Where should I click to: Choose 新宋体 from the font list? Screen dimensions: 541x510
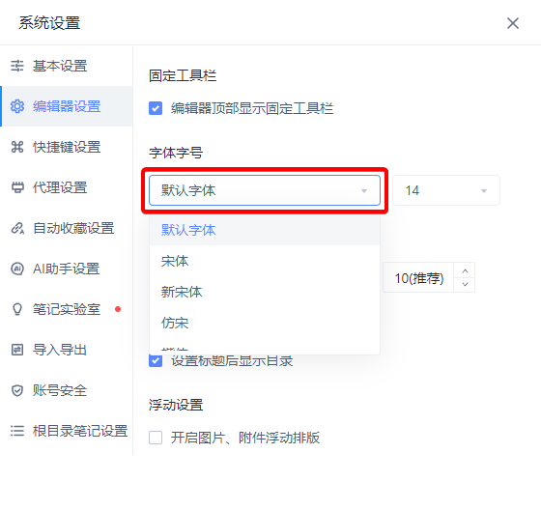click(x=265, y=292)
